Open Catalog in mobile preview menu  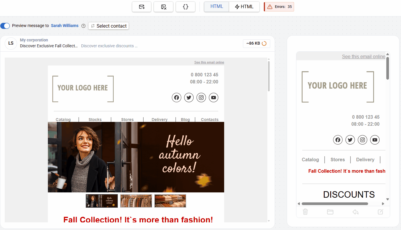[x=310, y=160]
